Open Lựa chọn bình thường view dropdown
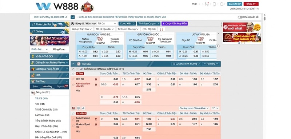The width and height of the screenshot is (291, 139). 186,64
